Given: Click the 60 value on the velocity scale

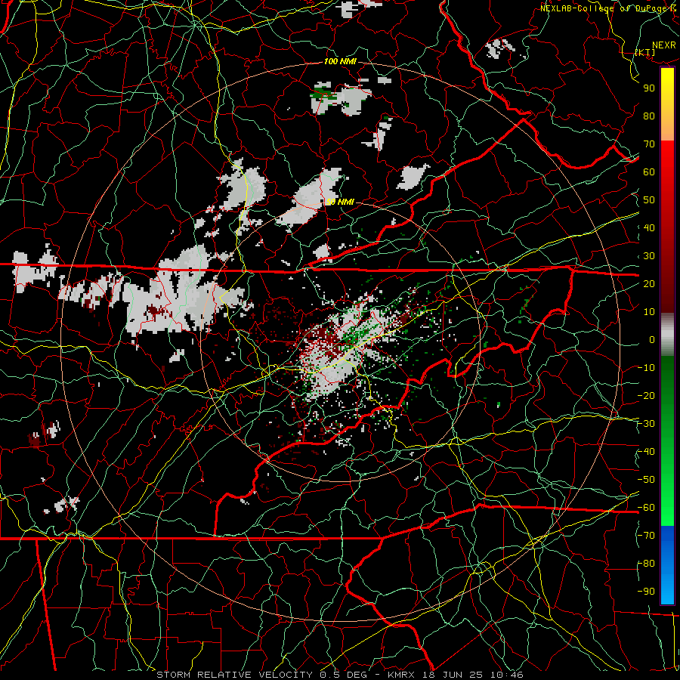Looking at the screenshot, I should click(649, 172).
